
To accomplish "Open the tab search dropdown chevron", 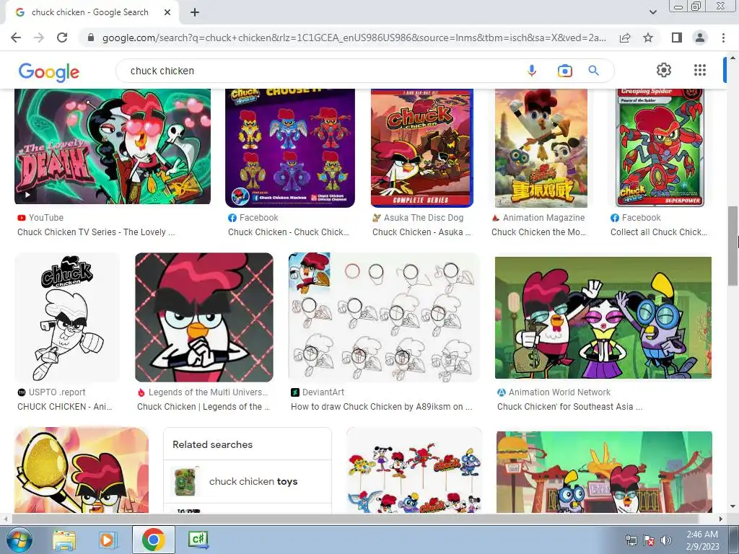I will [652, 12].
